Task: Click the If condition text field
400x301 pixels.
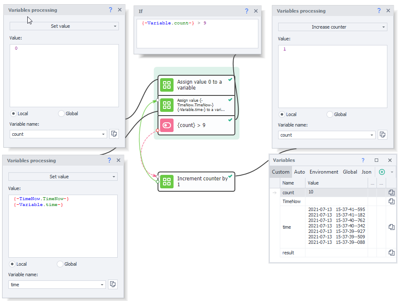Action: coord(197,33)
